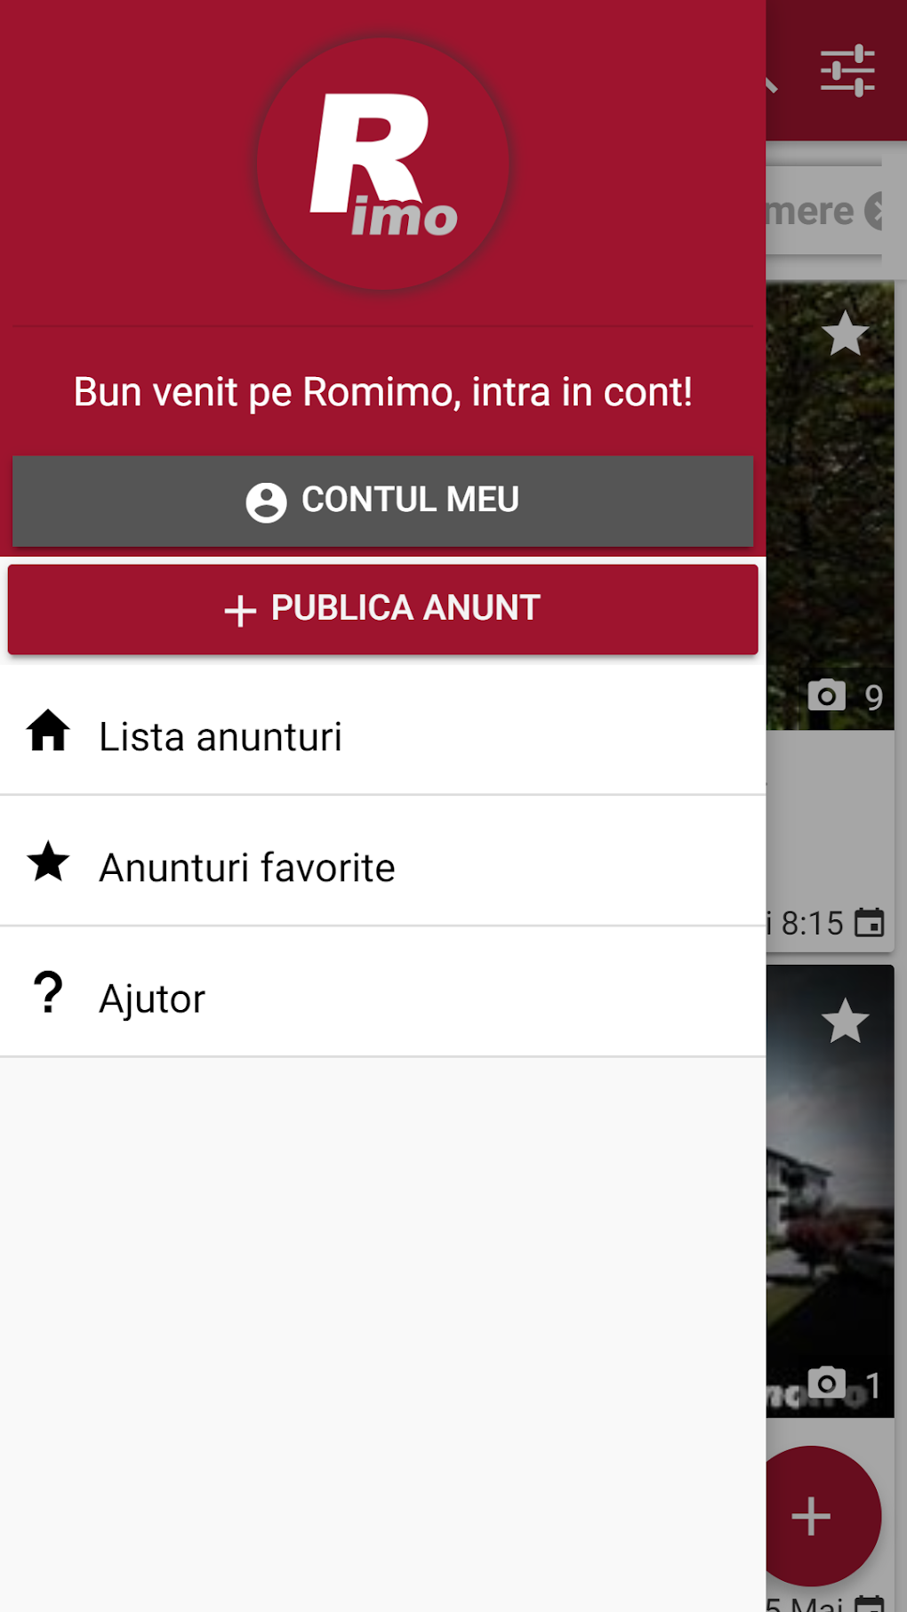
Task: Tap the camera icon showing 9 photos
Action: (x=827, y=694)
